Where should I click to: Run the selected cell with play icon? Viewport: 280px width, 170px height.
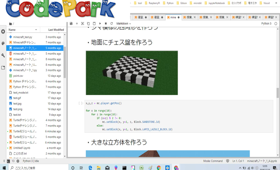tap(100, 24)
